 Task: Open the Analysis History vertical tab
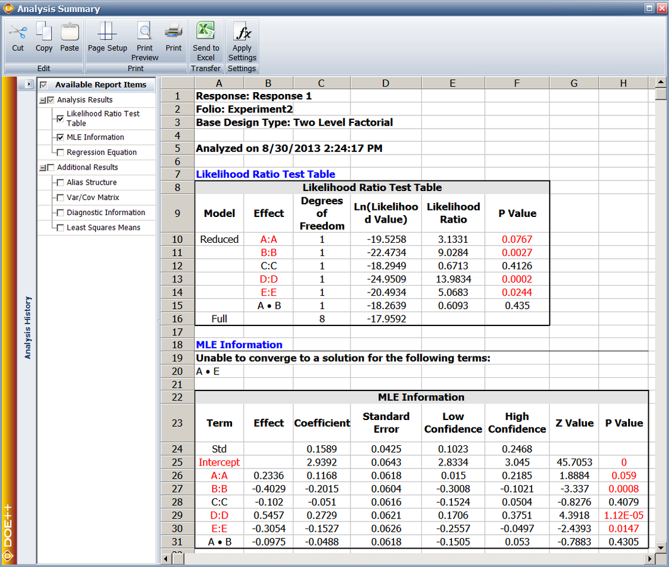(27, 328)
